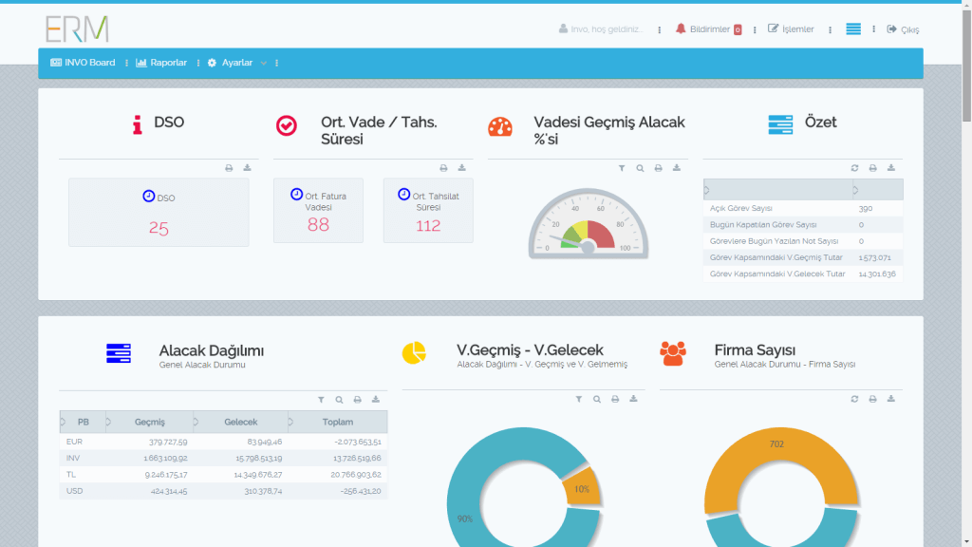Open the Raporlar menu
This screenshot has height=547, width=972.
[161, 63]
